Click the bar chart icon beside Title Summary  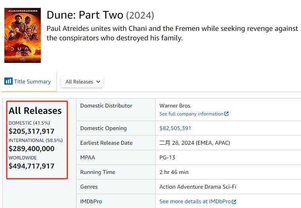coord(8,81)
